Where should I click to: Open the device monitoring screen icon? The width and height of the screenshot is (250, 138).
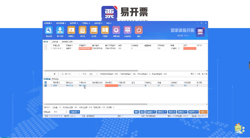pos(127,30)
